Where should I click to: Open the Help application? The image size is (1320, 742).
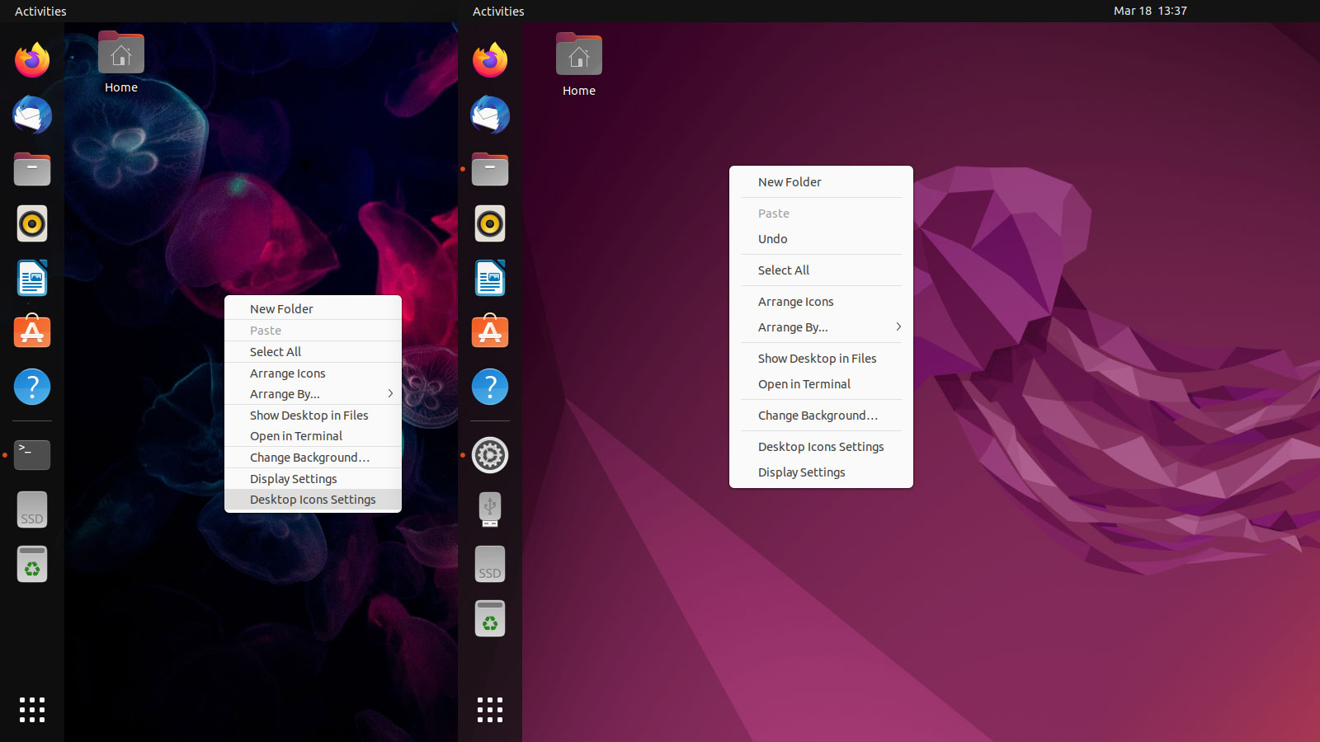(31, 387)
